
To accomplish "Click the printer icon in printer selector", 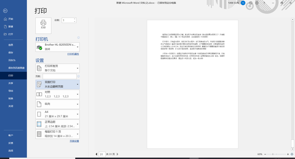I will point(39,47).
